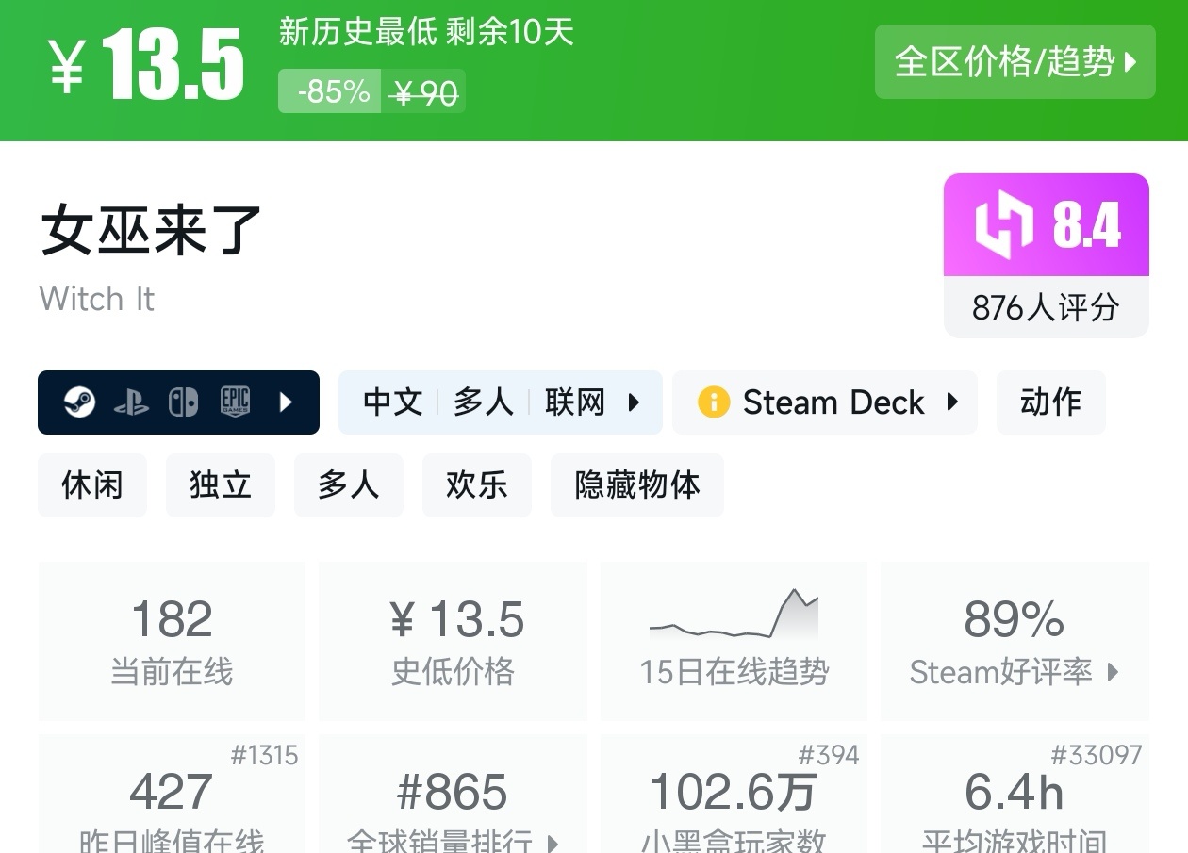Tap the Steam Deck info icon
This screenshot has height=853, width=1188.
click(714, 402)
